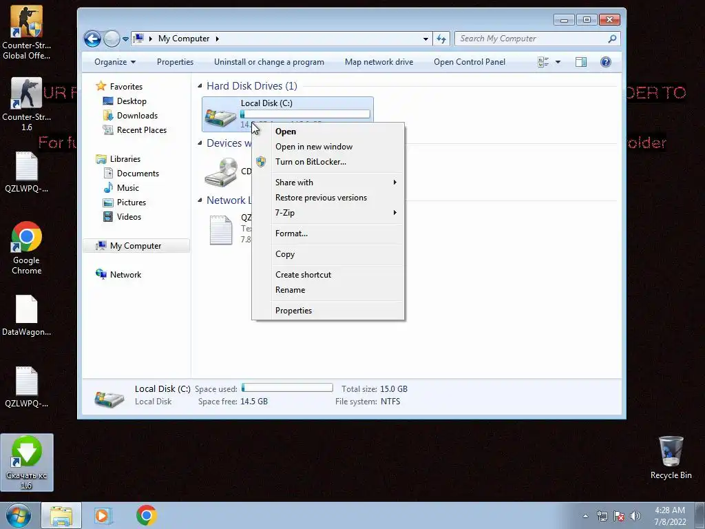The width and height of the screenshot is (705, 529).
Task: Choose Properties in the context menu
Action: pos(328,311)
